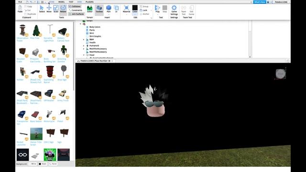306x172 pixels.
Task: Pick the Stop Sign model
Action: pyautogui.click(x=64, y=73)
